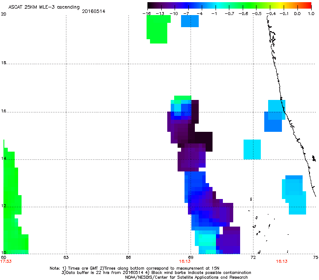Screen dimensions: 319x280
Task: Click the -4 colorbar label
Action: pyautogui.click(x=200, y=14)
